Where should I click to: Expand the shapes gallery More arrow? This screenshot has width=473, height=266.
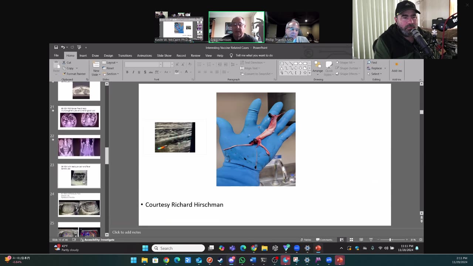point(309,73)
